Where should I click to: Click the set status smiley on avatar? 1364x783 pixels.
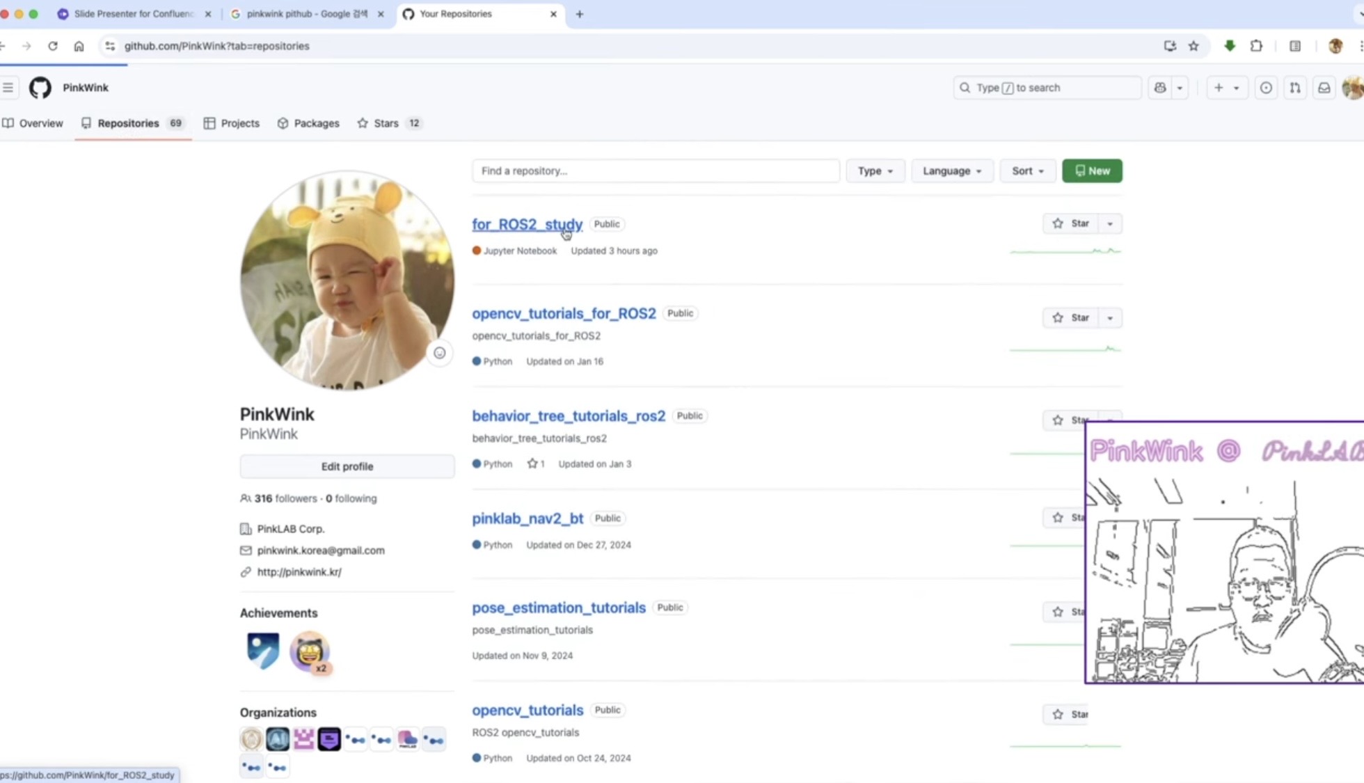tap(439, 353)
